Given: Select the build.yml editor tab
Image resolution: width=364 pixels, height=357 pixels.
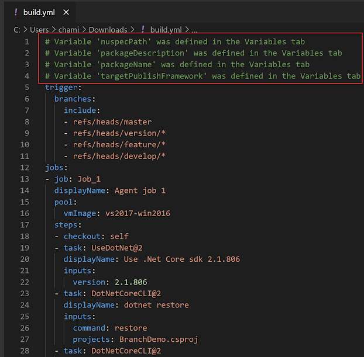Looking at the screenshot, I should tap(40, 12).
